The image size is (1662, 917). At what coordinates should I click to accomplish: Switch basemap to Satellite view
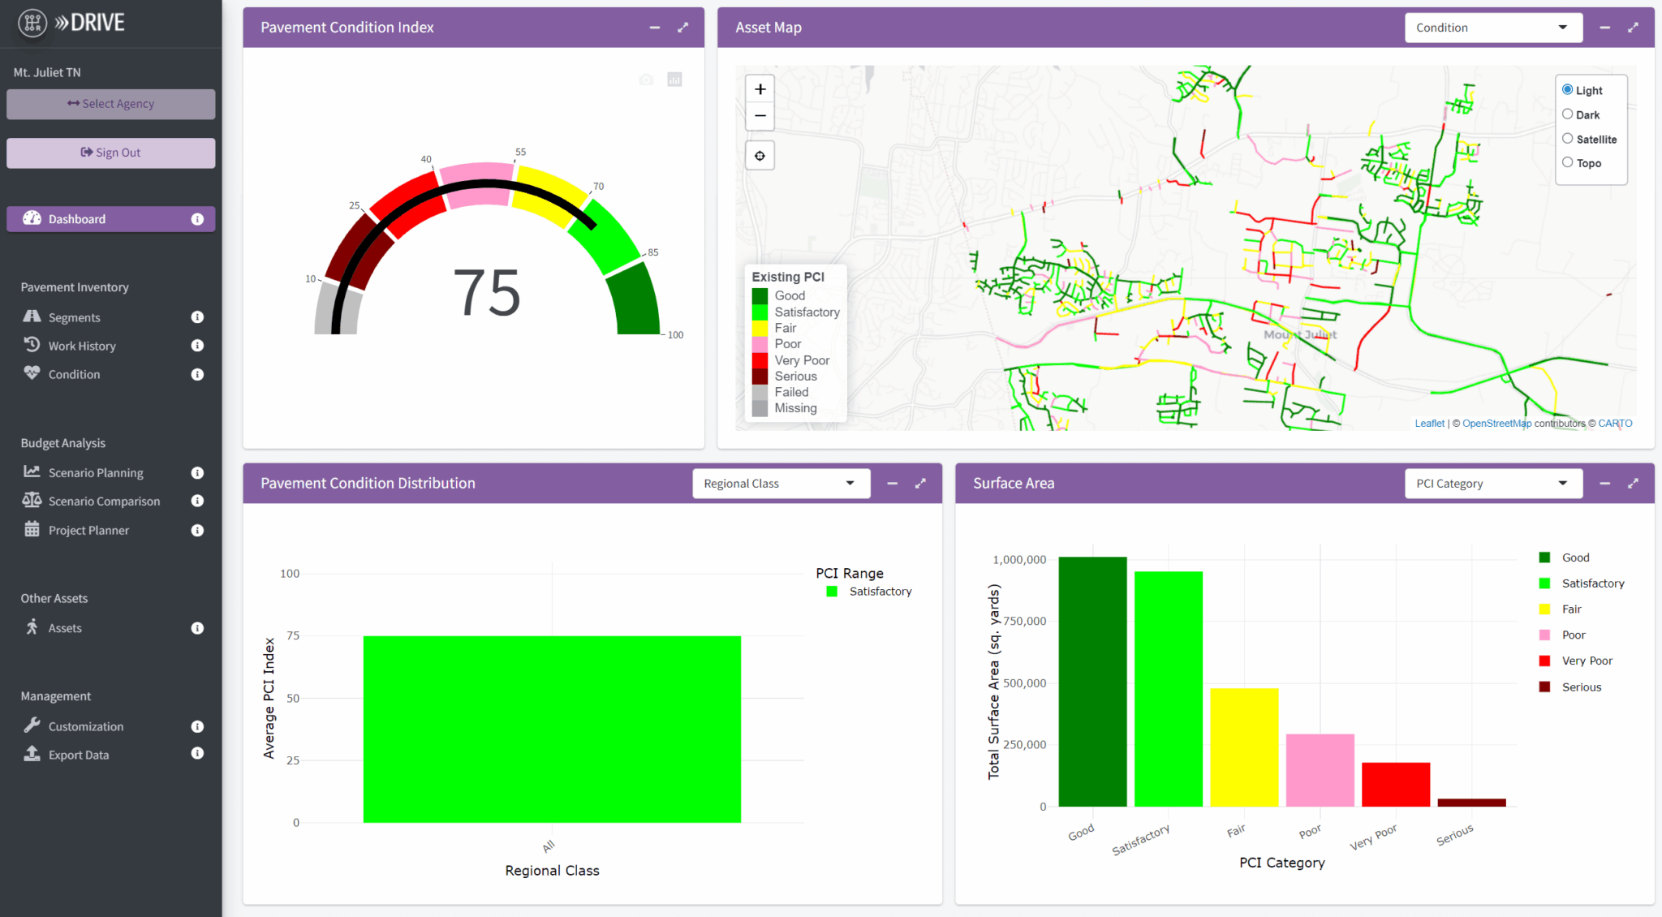(1569, 138)
